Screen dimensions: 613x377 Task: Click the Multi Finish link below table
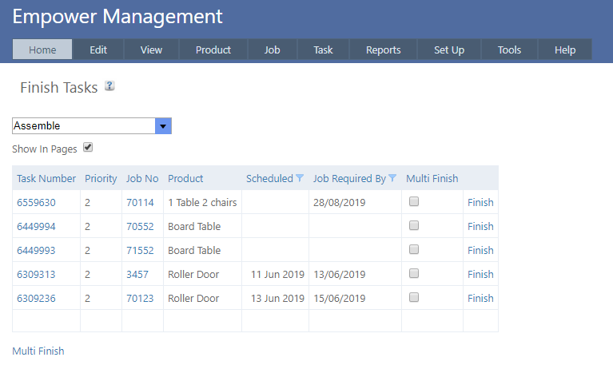[38, 351]
